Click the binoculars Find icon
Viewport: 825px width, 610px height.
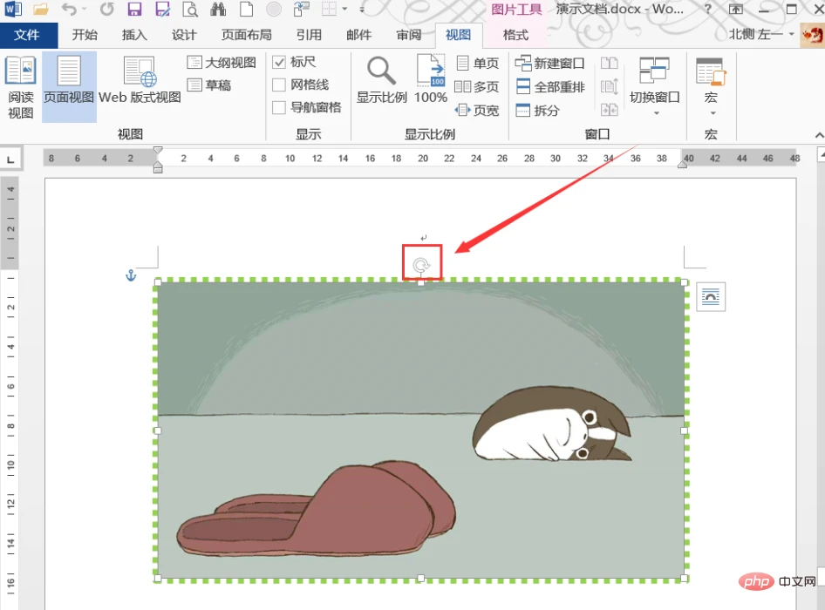(218, 9)
